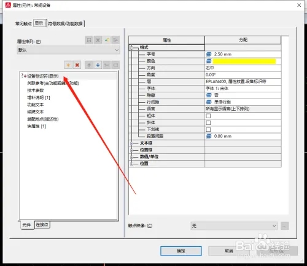Expand the 文本框 group
Screen dimensions: 307x266
(x=132, y=143)
